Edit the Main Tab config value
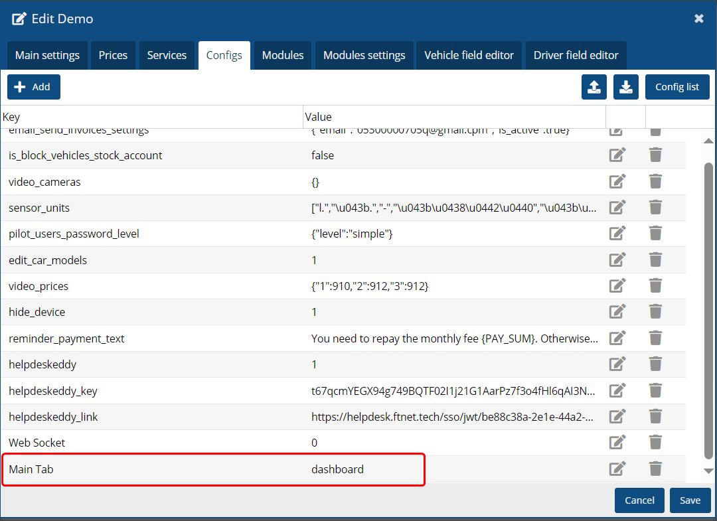This screenshot has width=717, height=521. (617, 469)
